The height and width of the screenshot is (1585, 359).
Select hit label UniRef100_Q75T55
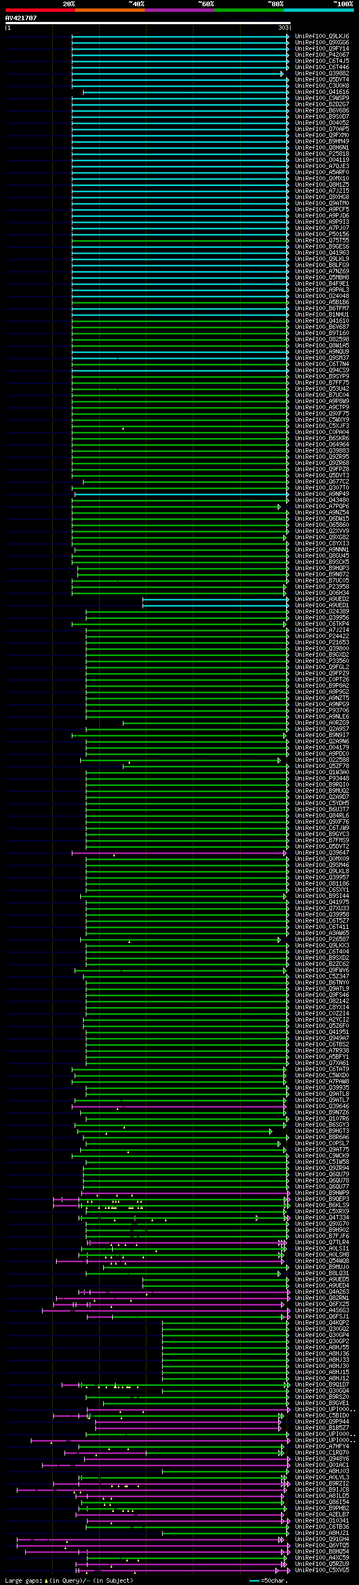point(322,241)
